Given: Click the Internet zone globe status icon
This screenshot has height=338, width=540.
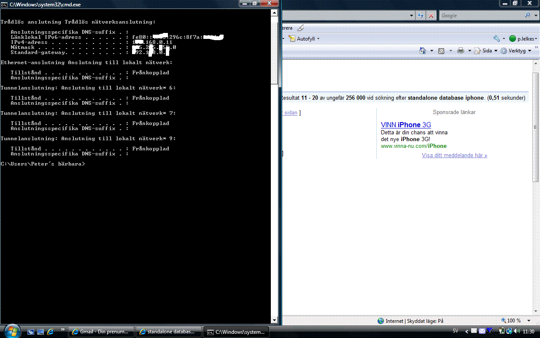Looking at the screenshot, I should point(381,321).
